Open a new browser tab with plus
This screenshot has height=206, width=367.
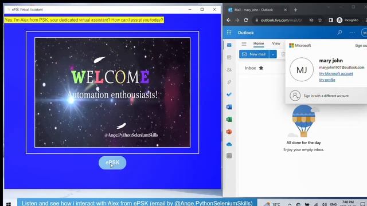click(x=296, y=10)
